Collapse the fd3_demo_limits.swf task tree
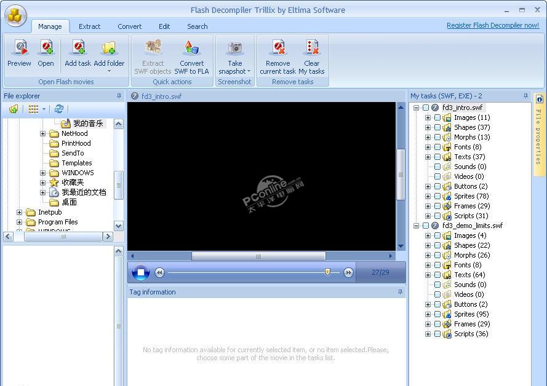This screenshot has width=547, height=386. click(416, 226)
